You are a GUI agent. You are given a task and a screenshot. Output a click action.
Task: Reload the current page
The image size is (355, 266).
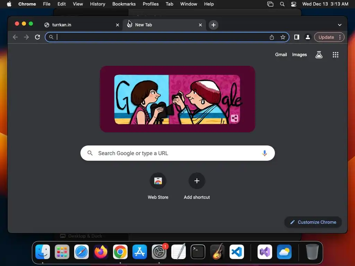pos(37,37)
